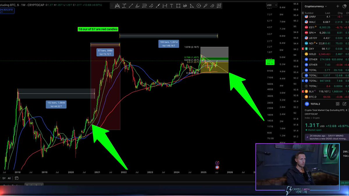The height and width of the screenshot is (196, 349).
Task: Click the US flag event marker on chart
Action: [x=217, y=167]
